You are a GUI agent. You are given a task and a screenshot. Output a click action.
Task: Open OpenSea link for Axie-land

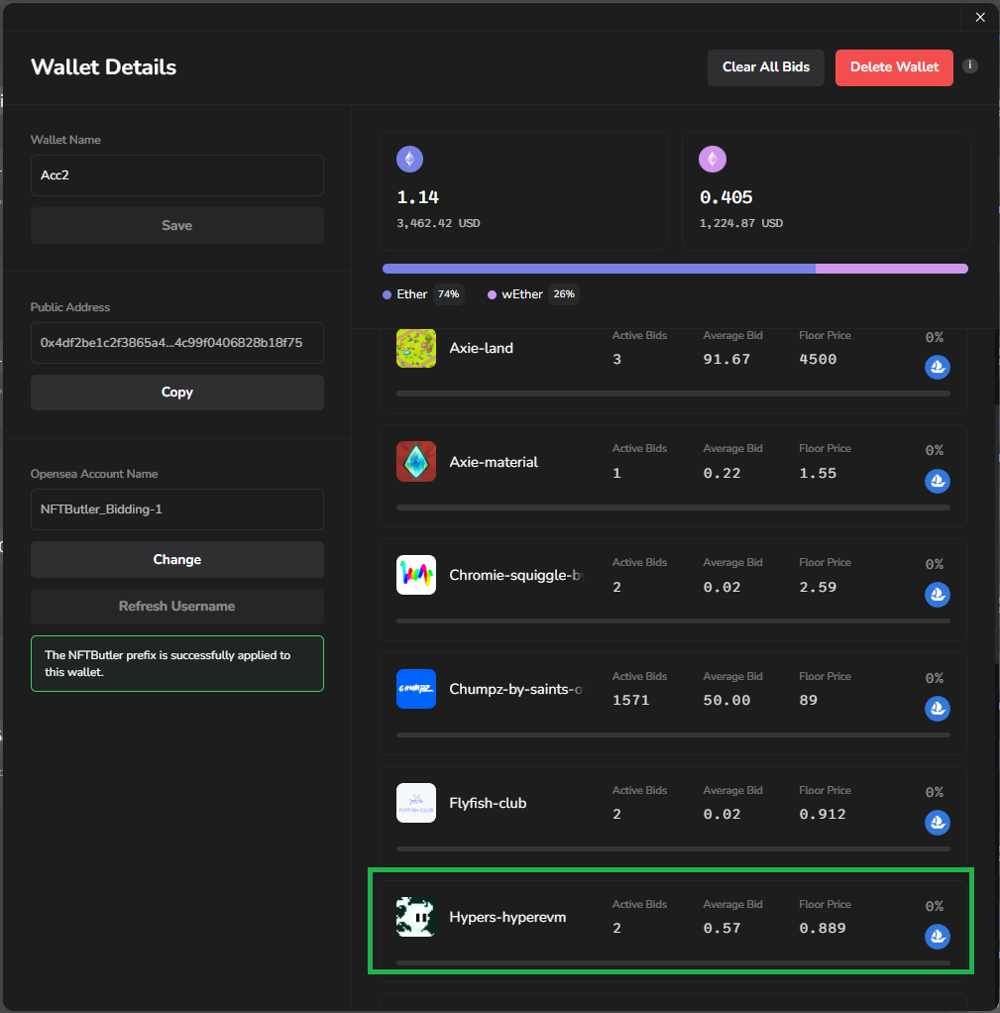click(x=938, y=368)
